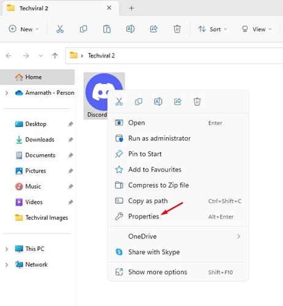This screenshot has width=283, height=306.
Task: Expand the Network tree node
Action: [7, 265]
